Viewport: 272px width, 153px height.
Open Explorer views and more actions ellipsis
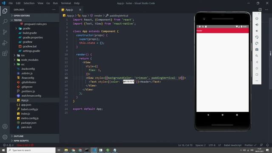(x=54, y=10)
